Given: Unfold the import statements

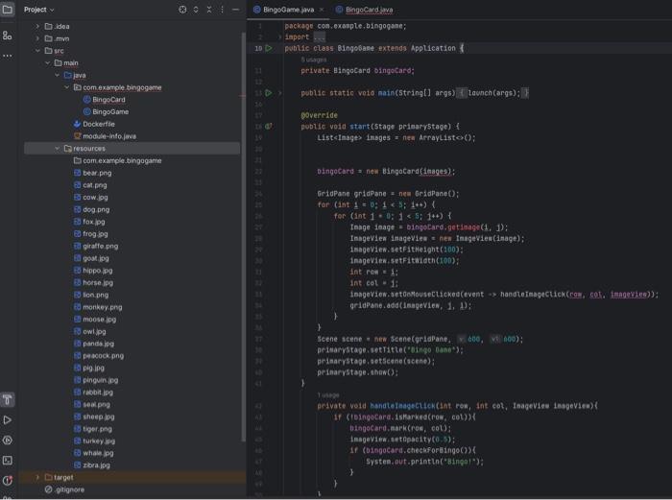Looking at the screenshot, I should click(280, 36).
